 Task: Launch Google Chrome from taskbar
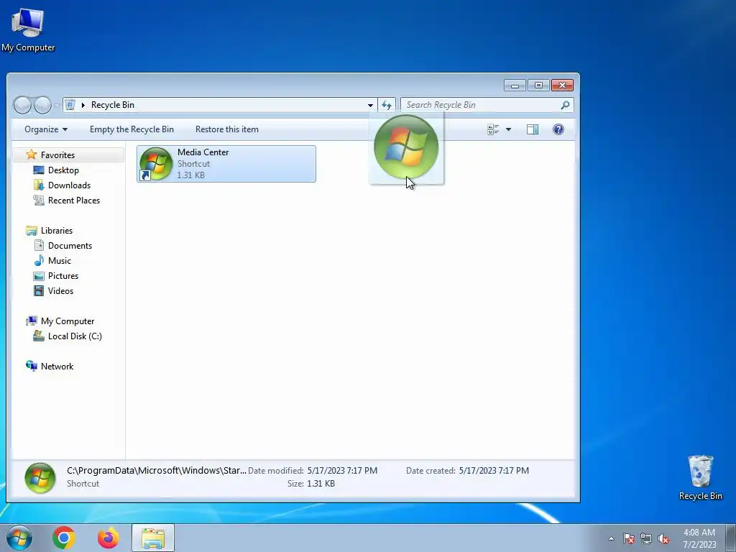64,538
